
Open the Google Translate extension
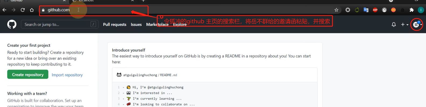(x=366, y=10)
